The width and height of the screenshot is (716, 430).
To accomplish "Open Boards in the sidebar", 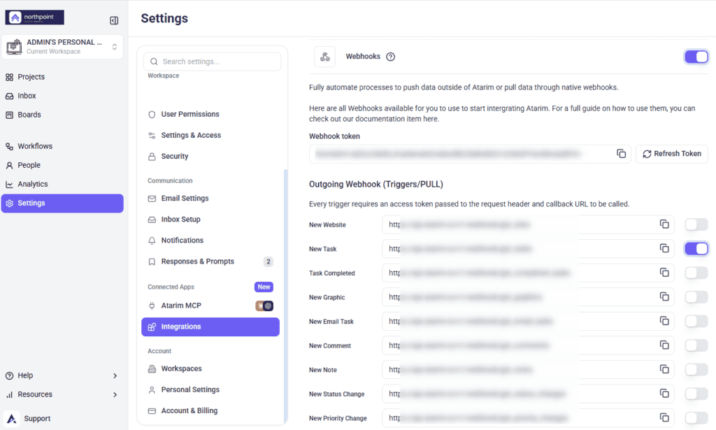I will pos(62,115).
